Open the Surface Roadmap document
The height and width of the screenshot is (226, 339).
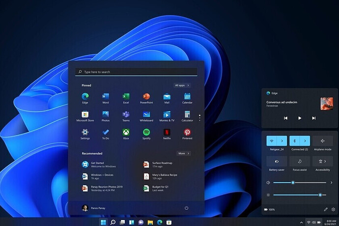coord(158,165)
